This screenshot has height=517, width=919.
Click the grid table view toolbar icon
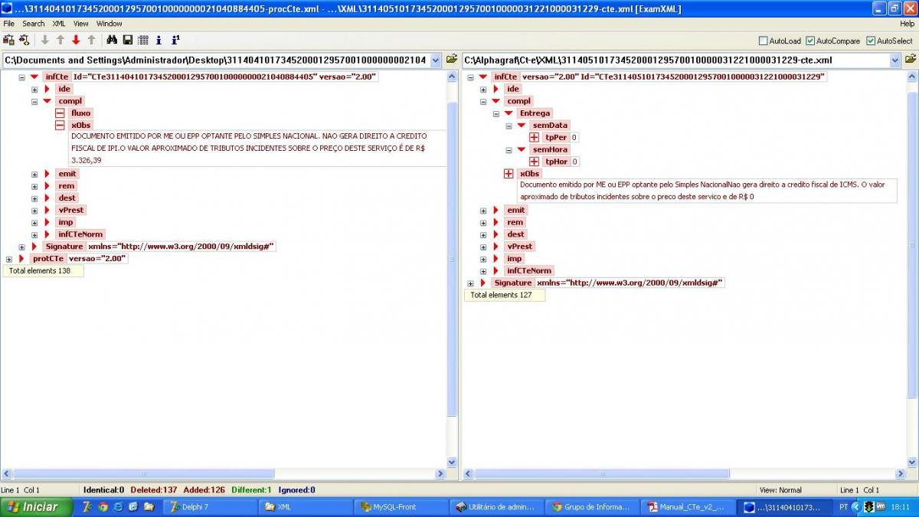(x=143, y=40)
